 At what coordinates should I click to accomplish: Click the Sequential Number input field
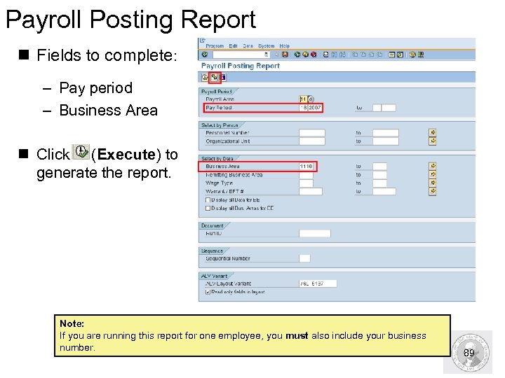point(304,258)
